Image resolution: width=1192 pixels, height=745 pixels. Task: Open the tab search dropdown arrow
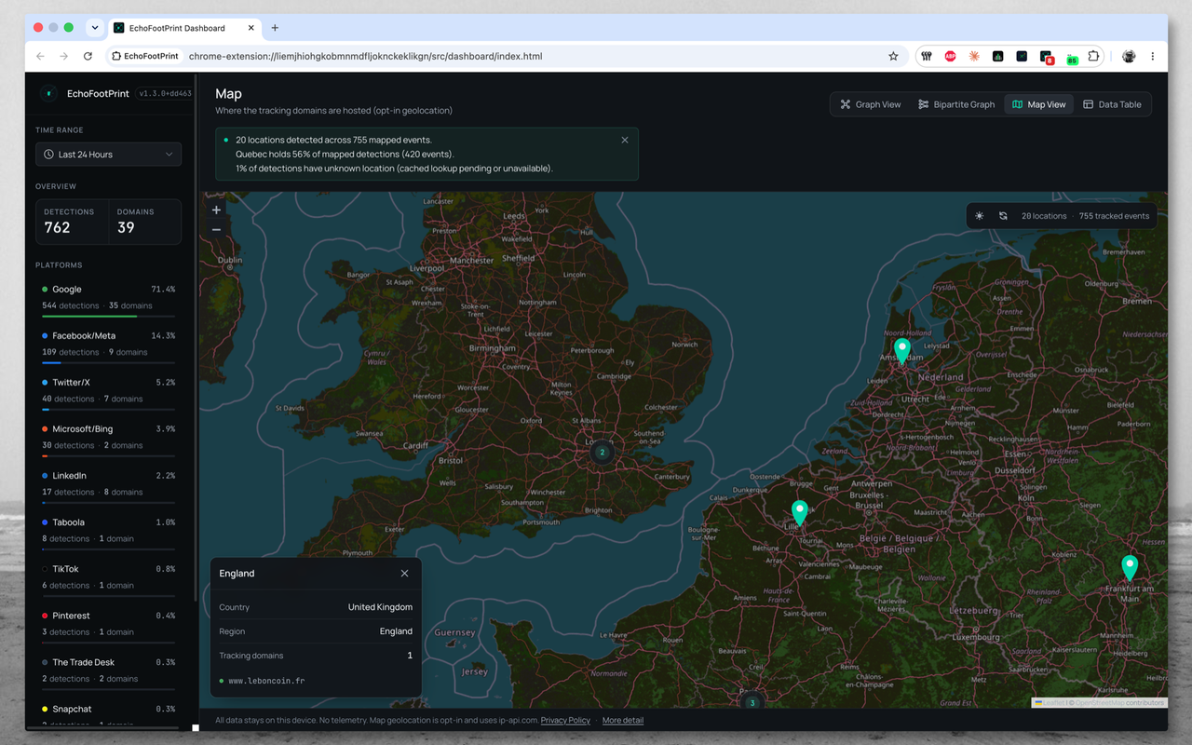click(94, 28)
